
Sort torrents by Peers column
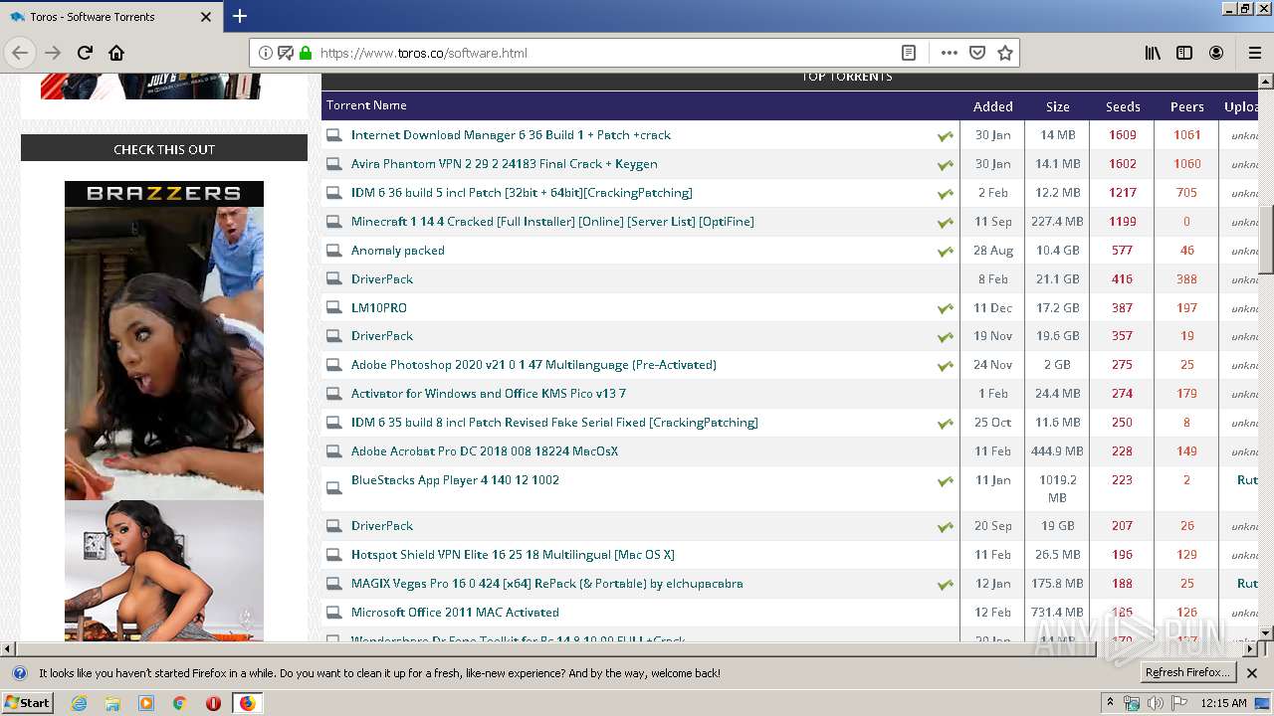click(1186, 106)
